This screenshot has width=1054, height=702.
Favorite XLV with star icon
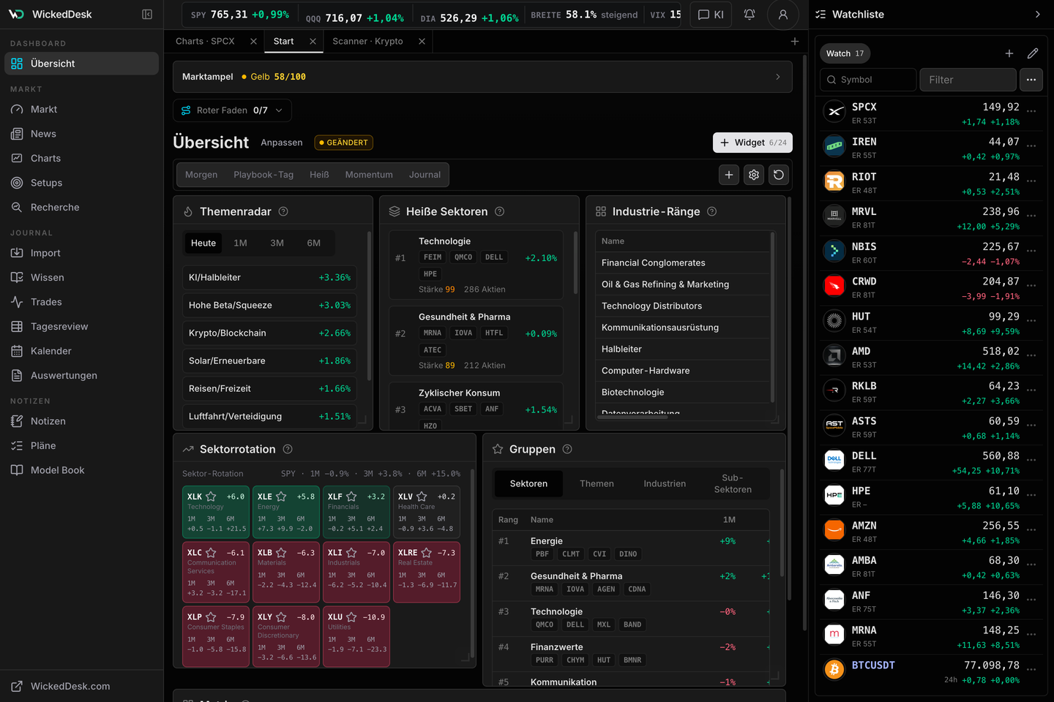click(422, 497)
